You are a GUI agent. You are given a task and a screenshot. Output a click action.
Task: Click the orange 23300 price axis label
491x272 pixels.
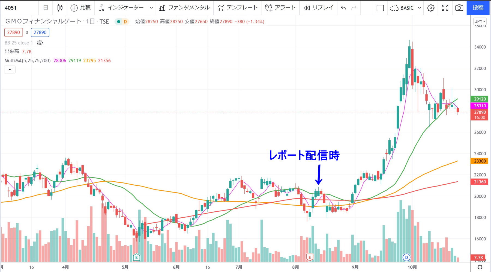[480, 161]
